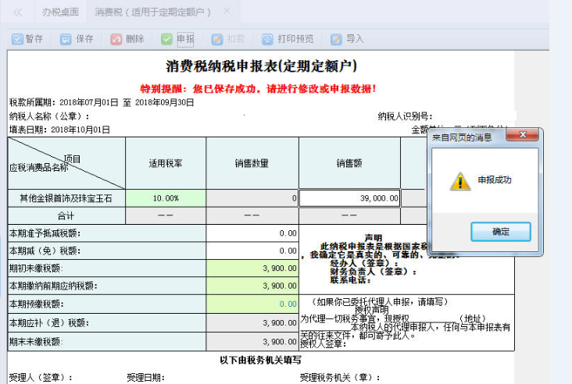
Task: Close the 消费税 tab using its X
Action: click(x=227, y=12)
